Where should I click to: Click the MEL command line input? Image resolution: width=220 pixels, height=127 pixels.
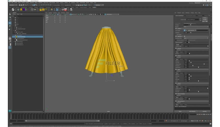49,124
